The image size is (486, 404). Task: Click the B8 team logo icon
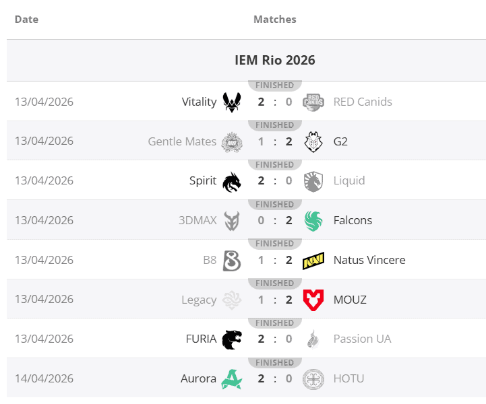click(x=232, y=261)
